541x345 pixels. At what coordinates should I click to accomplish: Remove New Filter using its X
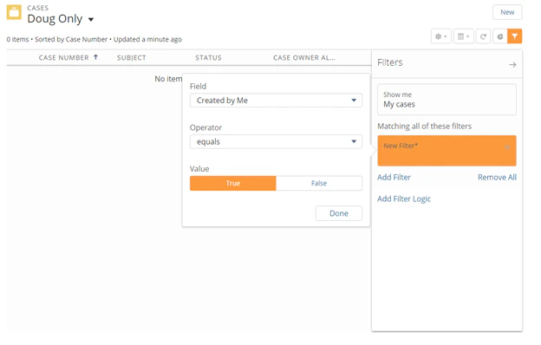coord(507,147)
